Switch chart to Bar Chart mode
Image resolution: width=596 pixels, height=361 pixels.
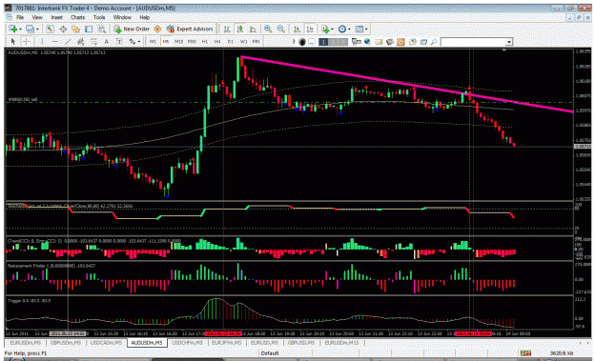tap(227, 29)
